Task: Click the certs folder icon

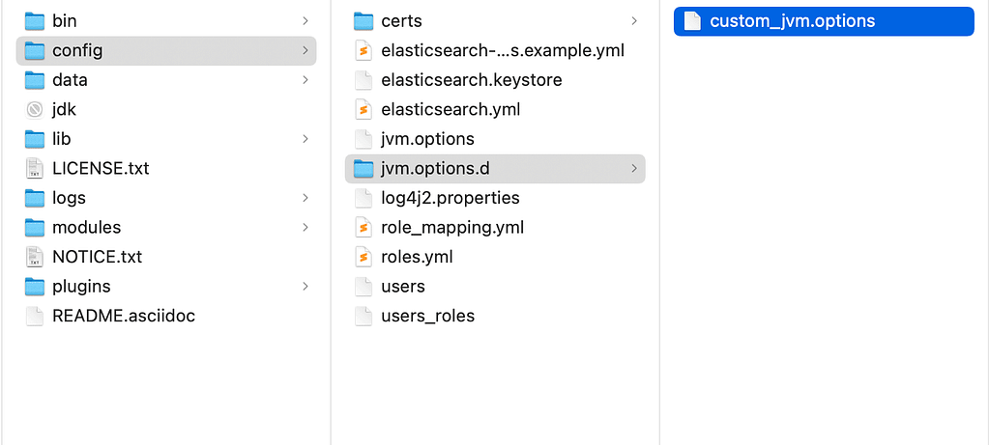Action: coord(364,21)
